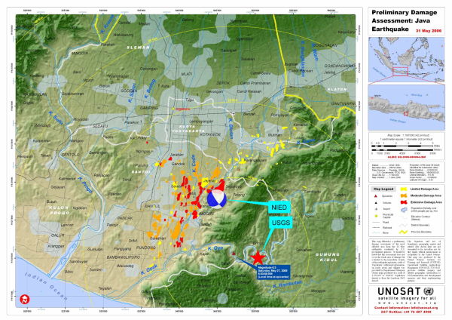This screenshot has height=320, width=452.
Task: Click the USGS callout label
Action: click(281, 223)
